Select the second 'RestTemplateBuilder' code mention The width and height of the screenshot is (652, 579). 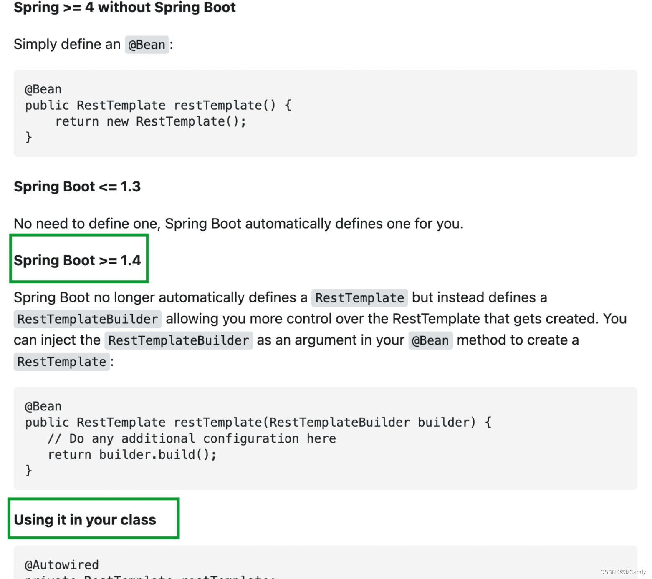pos(178,340)
